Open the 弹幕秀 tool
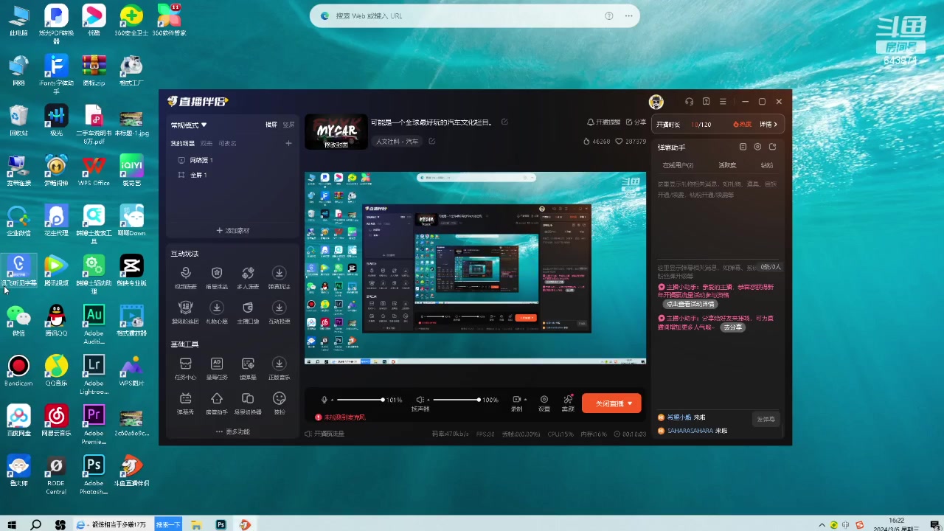Screen dimensions: 944x531 (186, 403)
